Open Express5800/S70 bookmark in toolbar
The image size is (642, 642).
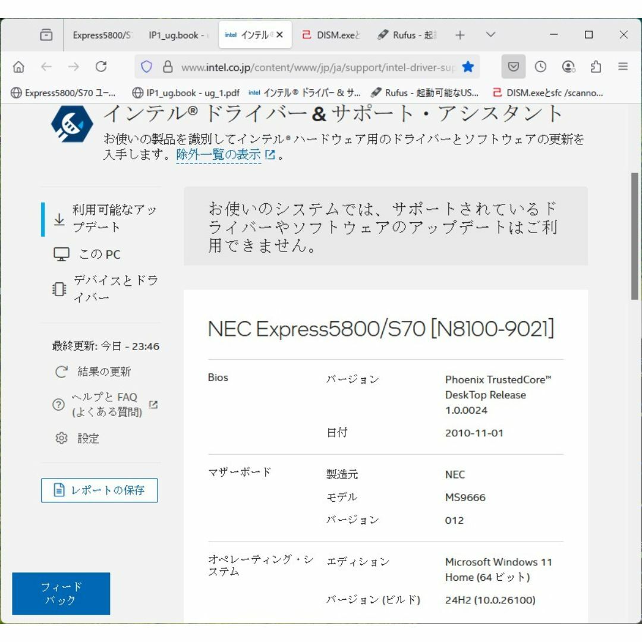pyautogui.click(x=63, y=93)
